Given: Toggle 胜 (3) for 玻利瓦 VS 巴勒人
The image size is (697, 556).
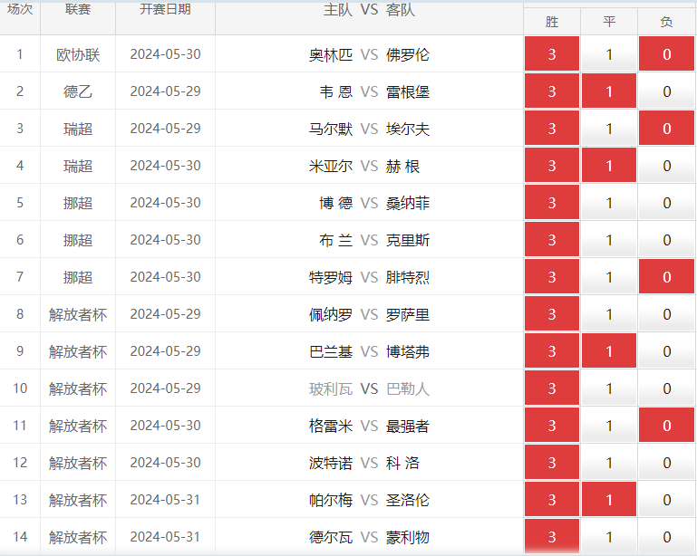Looking at the screenshot, I should (x=552, y=388).
